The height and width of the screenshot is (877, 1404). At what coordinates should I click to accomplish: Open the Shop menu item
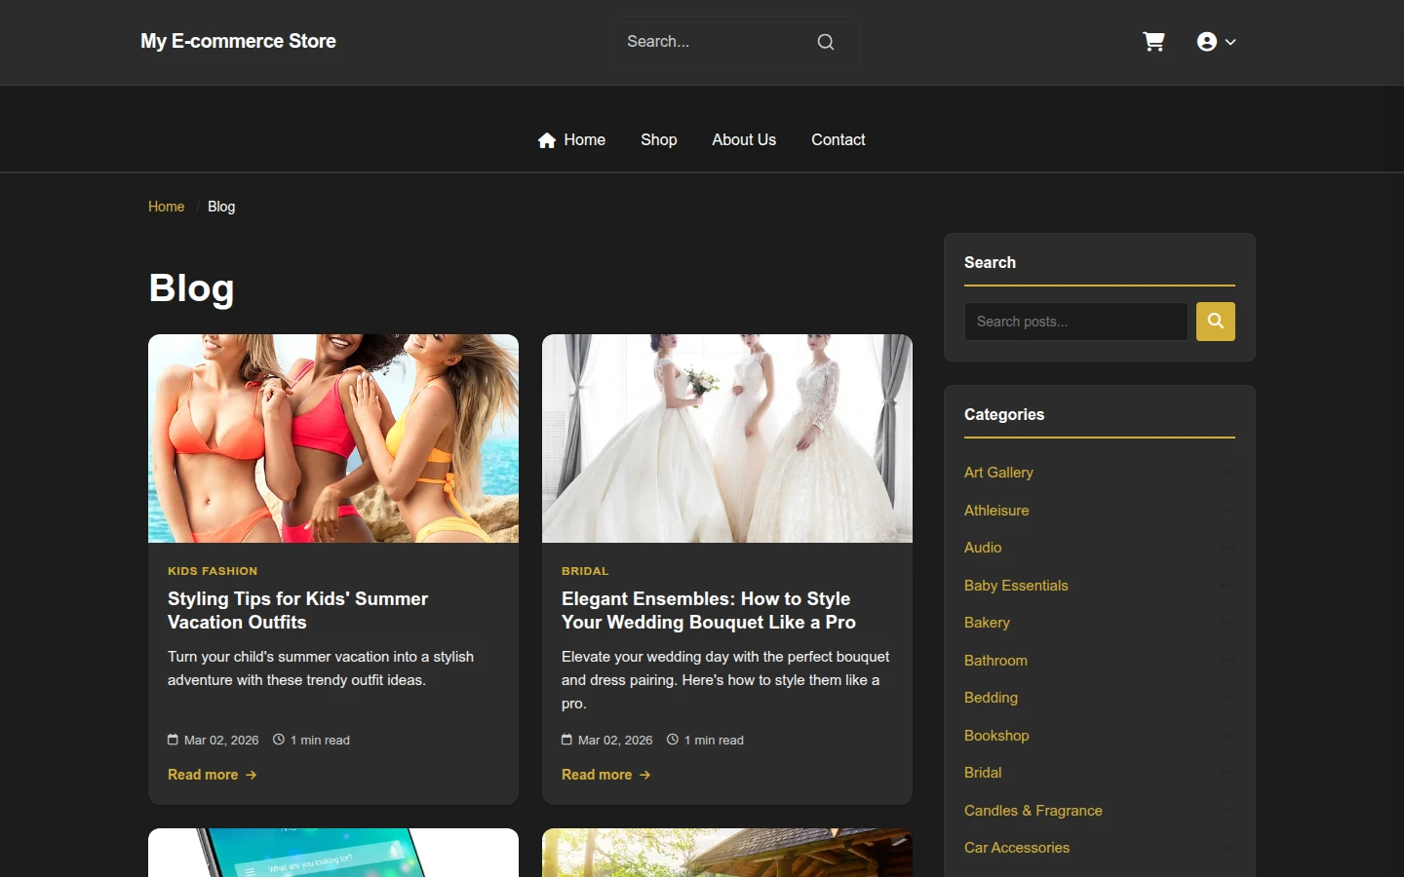(659, 140)
